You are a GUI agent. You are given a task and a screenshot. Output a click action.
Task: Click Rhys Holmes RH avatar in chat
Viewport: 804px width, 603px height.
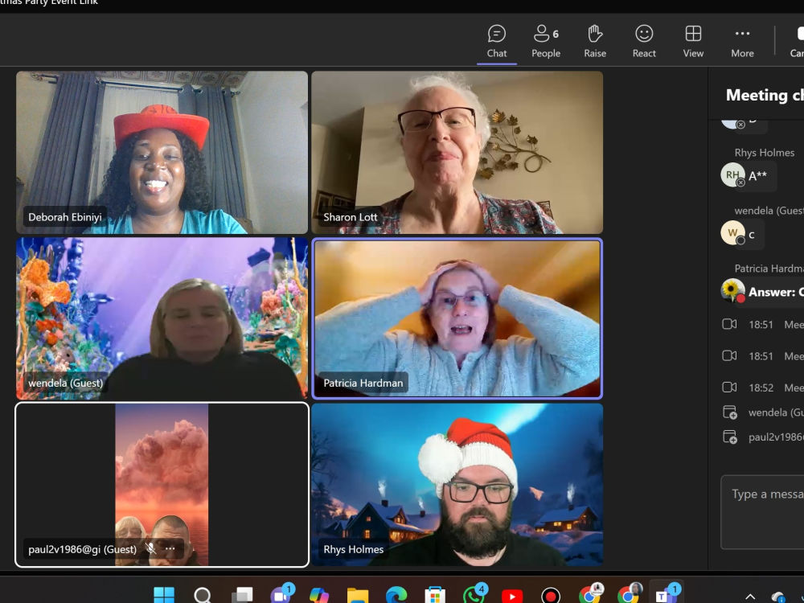[x=732, y=174]
